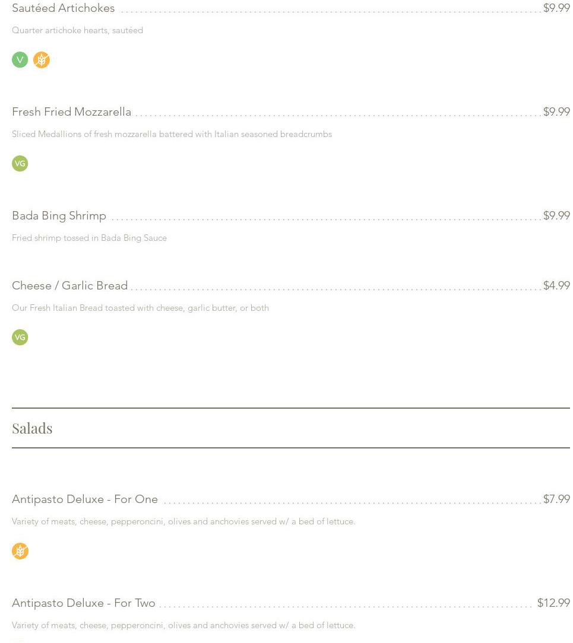Click the Fresh Fried Mozzarella breadcrumbs description

click(172, 135)
